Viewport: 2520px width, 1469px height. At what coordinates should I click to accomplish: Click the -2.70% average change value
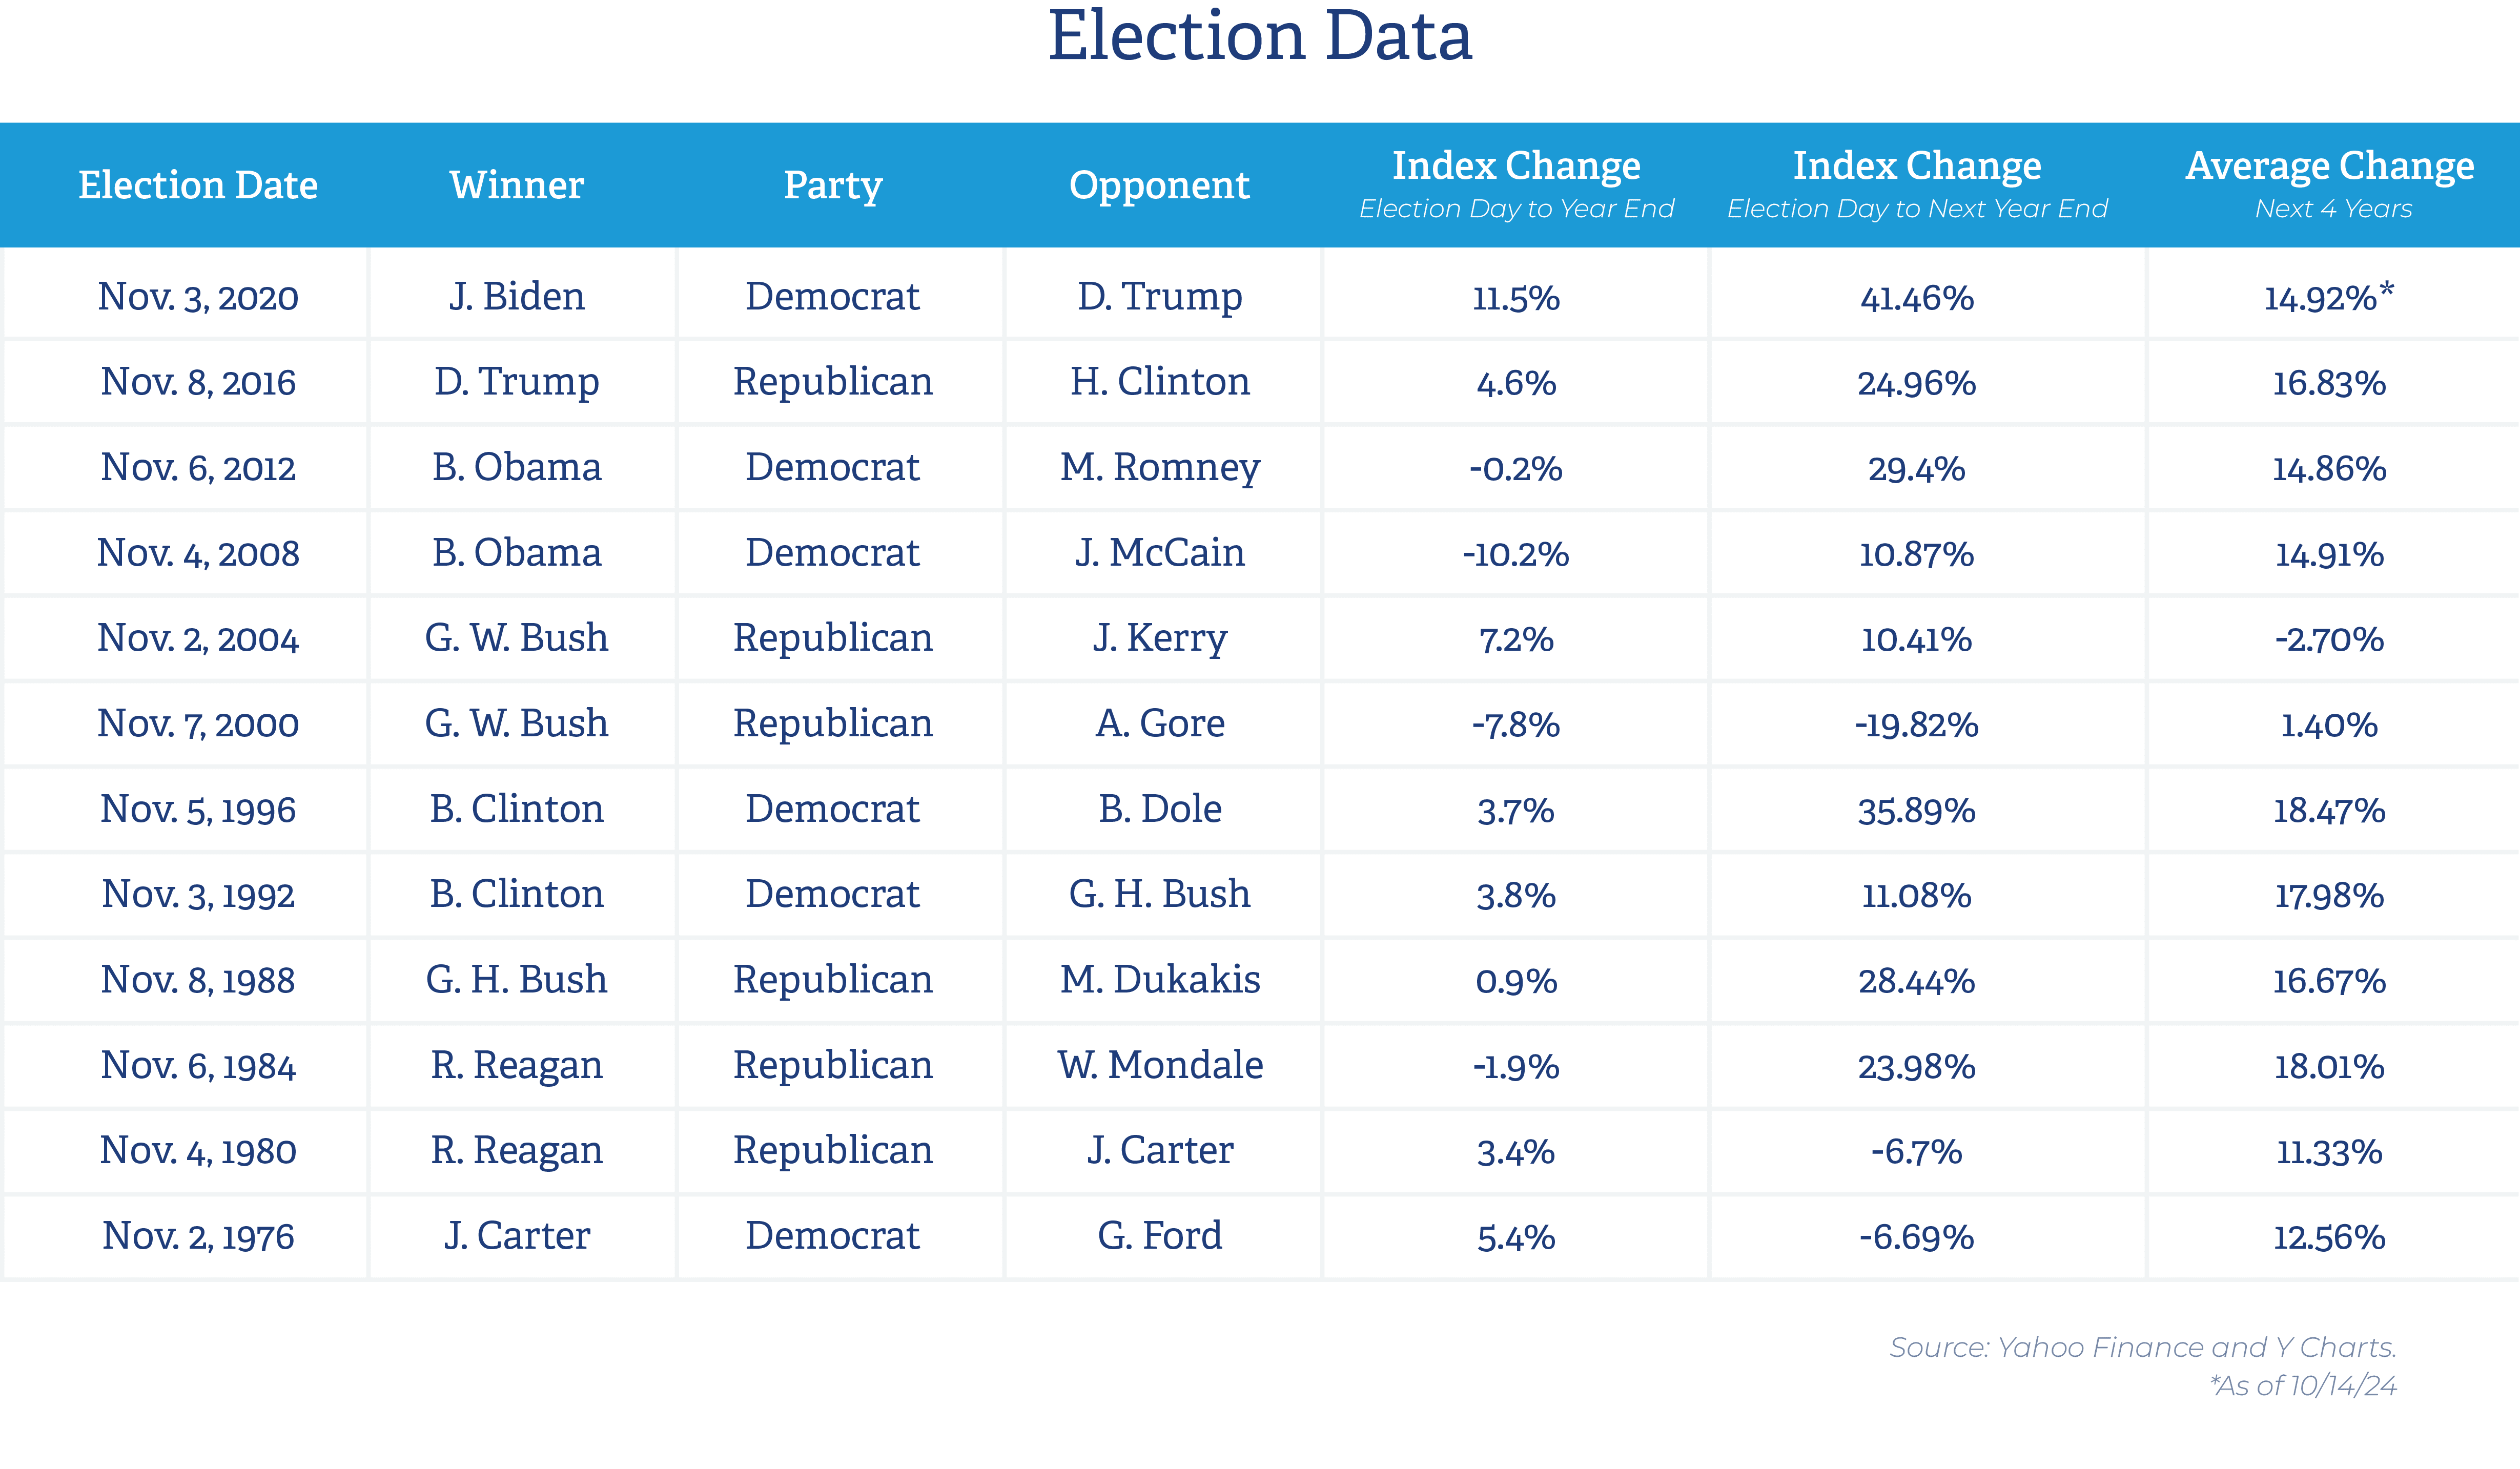tap(2329, 639)
